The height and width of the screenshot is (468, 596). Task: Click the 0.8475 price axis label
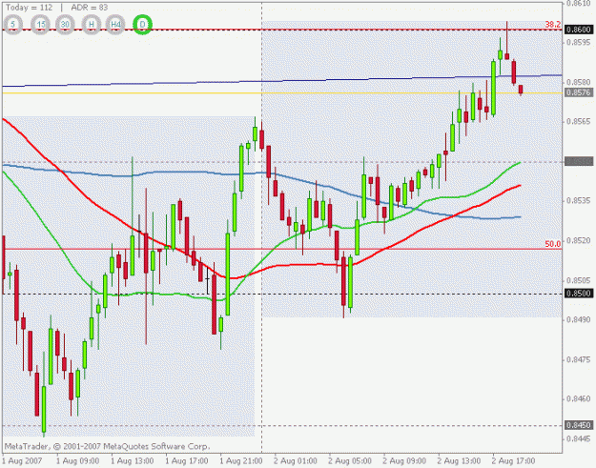click(x=579, y=359)
